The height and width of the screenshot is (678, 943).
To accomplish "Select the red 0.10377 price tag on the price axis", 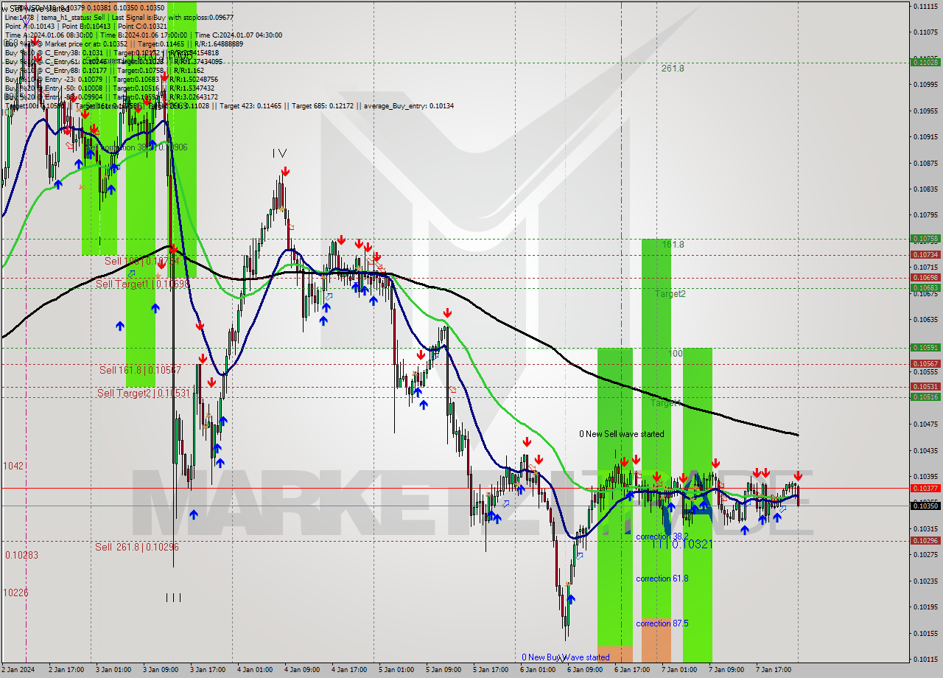I will [925, 488].
